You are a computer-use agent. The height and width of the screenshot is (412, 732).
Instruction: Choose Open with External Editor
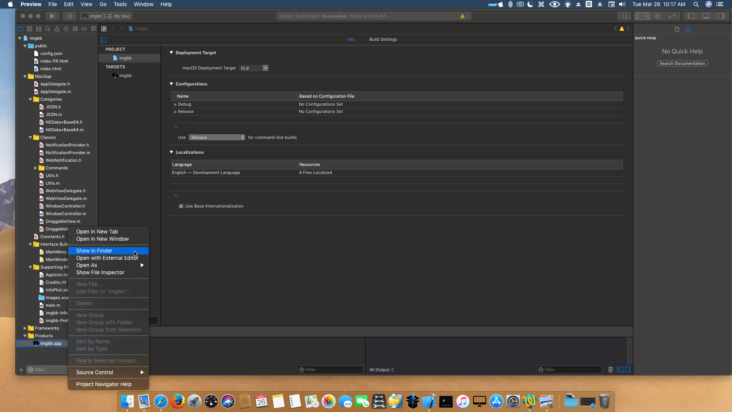click(x=108, y=258)
